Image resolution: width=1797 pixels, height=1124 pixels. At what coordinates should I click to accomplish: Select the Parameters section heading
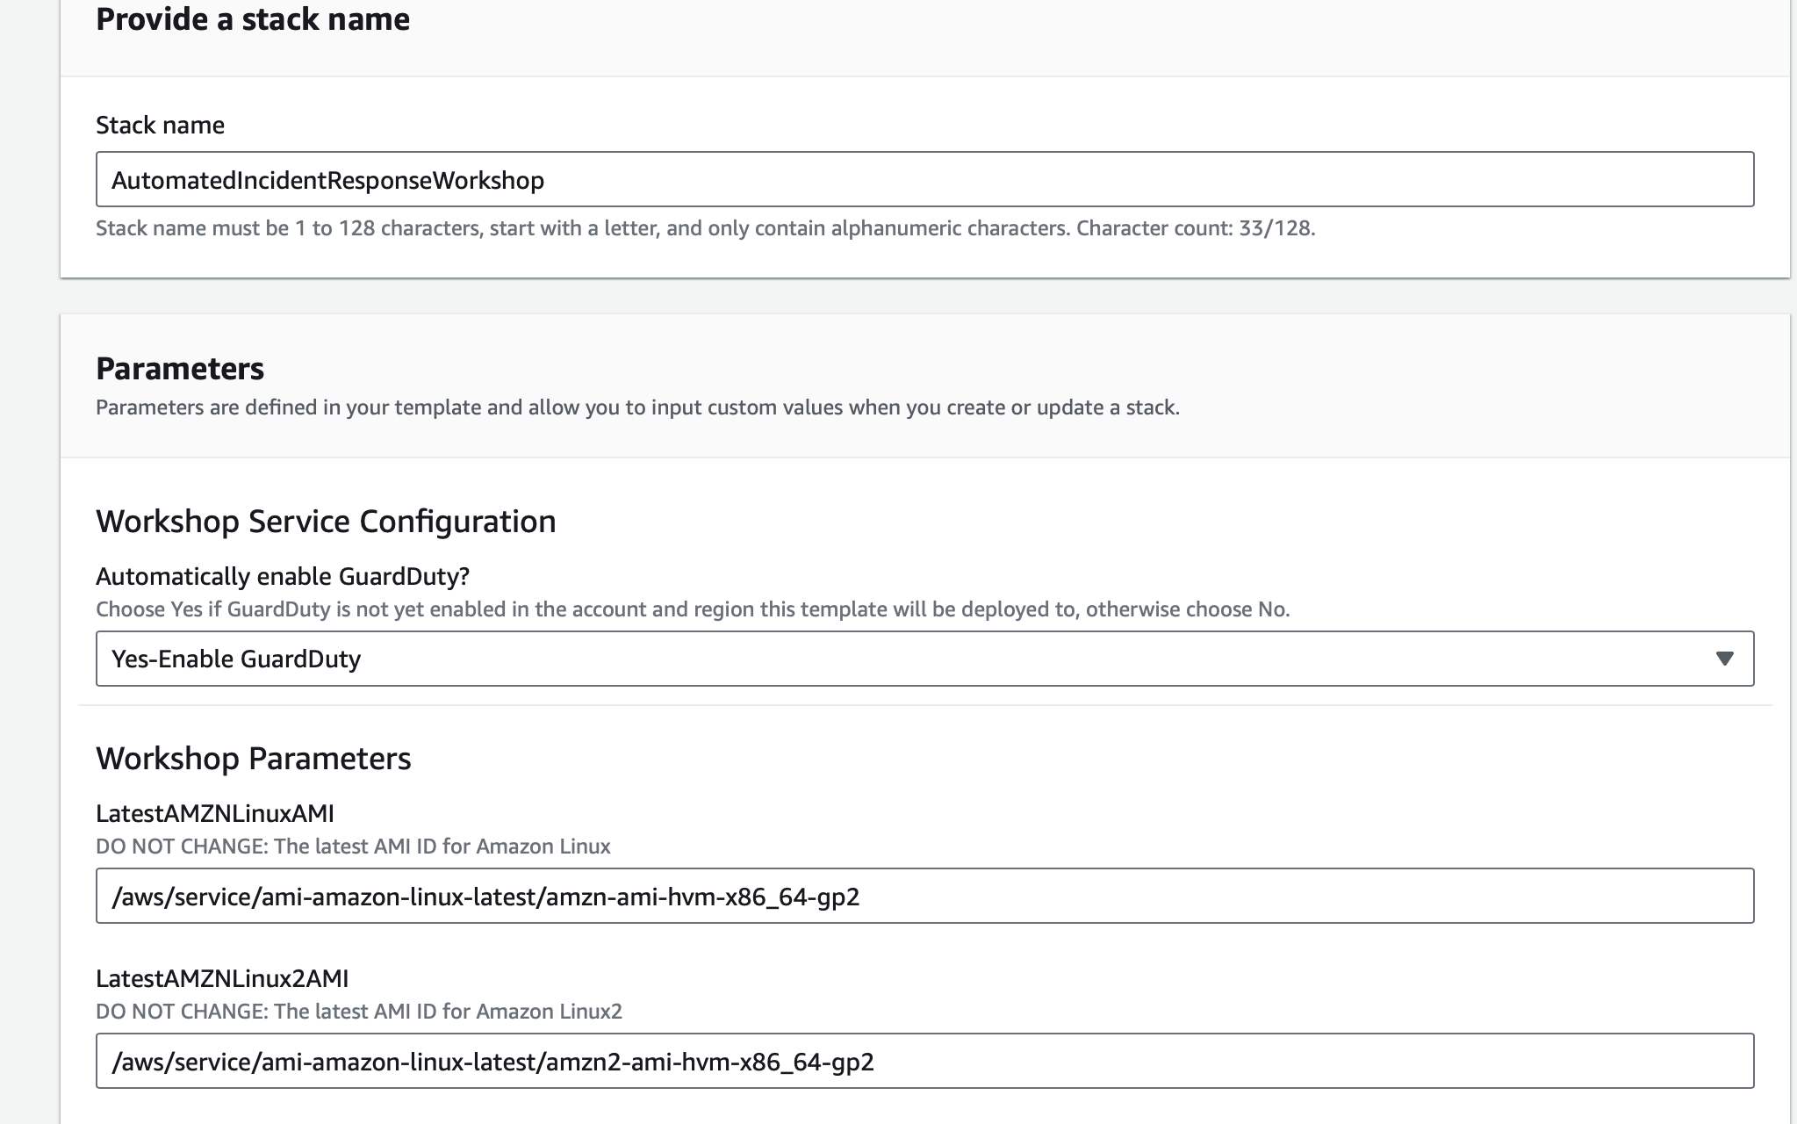point(180,369)
